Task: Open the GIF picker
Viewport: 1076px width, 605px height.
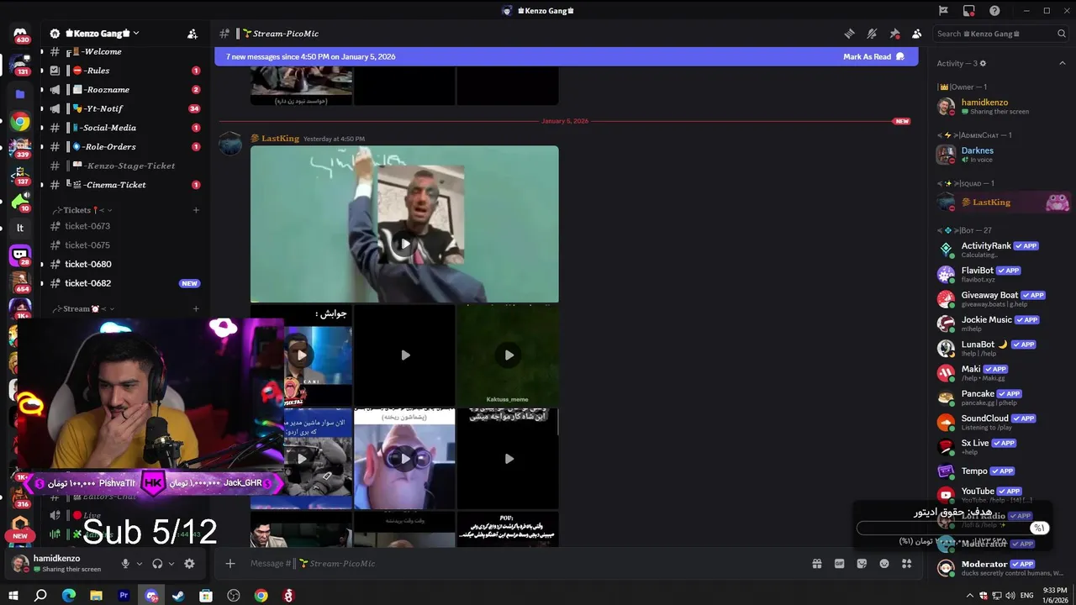Action: (x=839, y=564)
